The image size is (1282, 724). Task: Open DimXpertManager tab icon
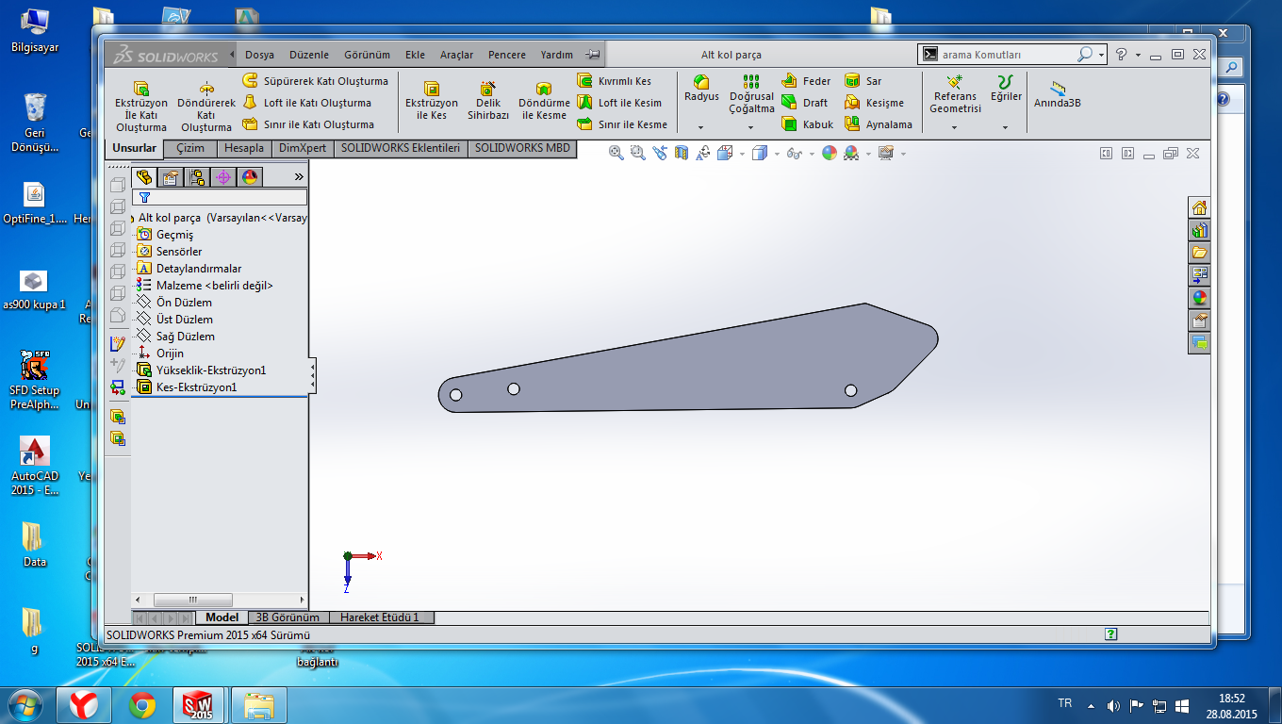coord(223,177)
